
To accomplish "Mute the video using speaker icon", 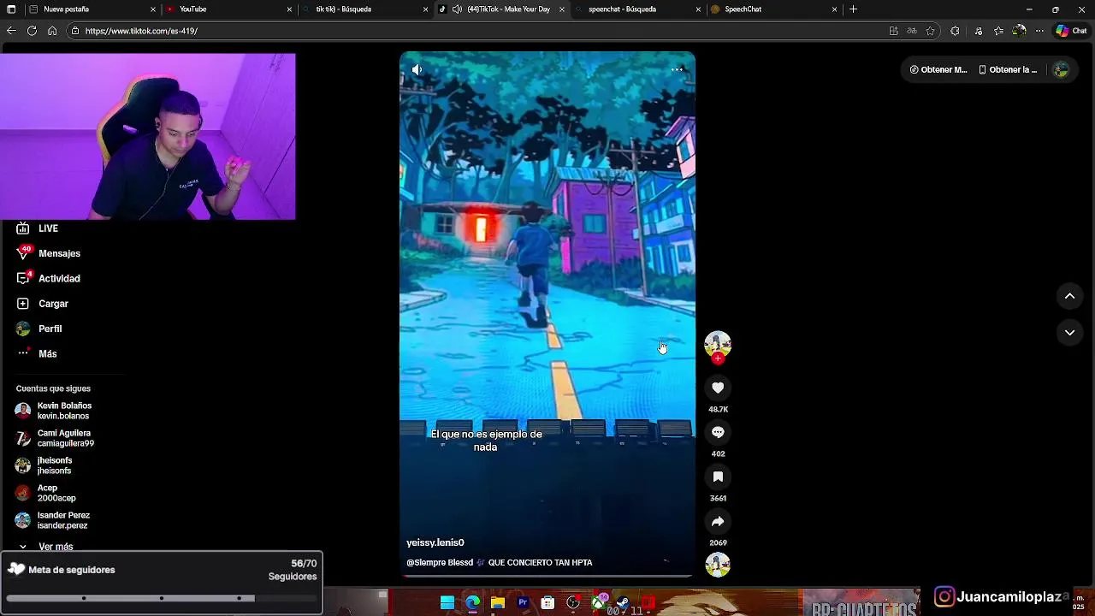I will (x=417, y=69).
